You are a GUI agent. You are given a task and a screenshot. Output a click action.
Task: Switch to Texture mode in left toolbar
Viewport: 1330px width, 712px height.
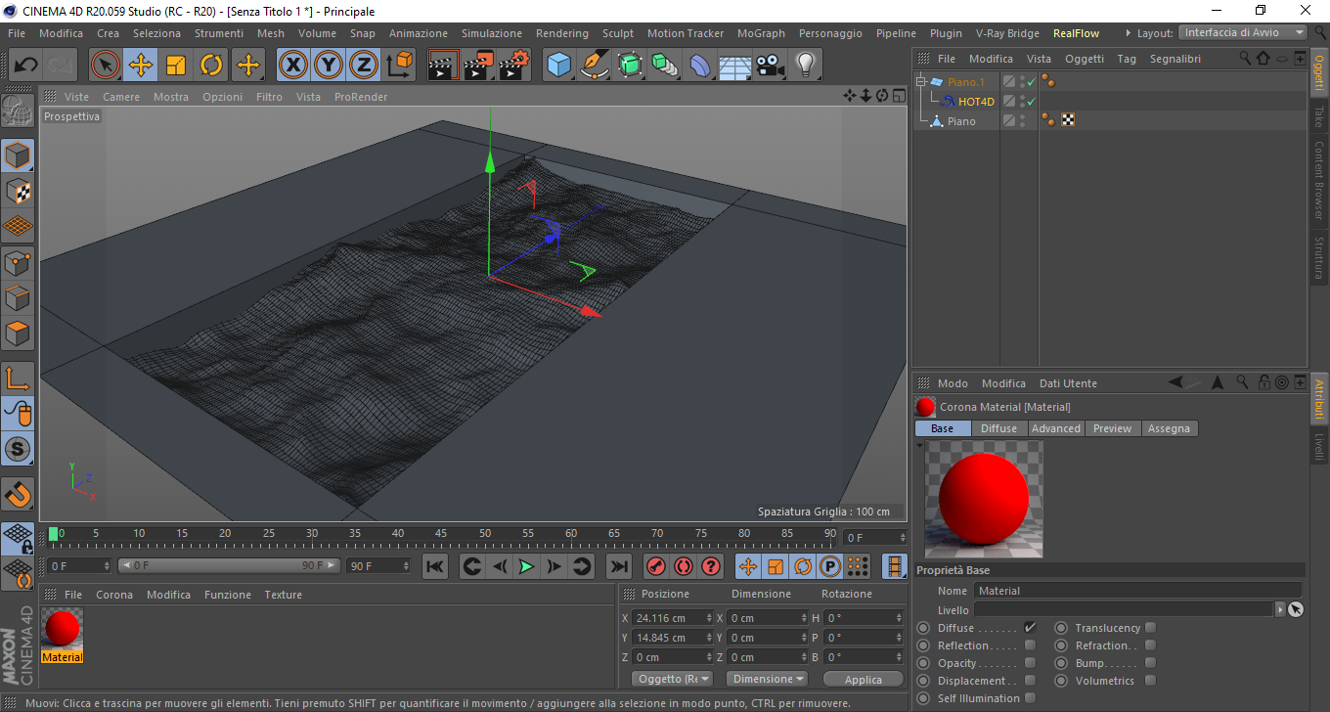point(18,191)
